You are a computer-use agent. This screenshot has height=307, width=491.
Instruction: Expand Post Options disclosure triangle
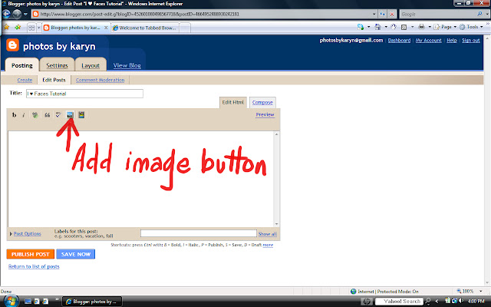(x=11, y=233)
